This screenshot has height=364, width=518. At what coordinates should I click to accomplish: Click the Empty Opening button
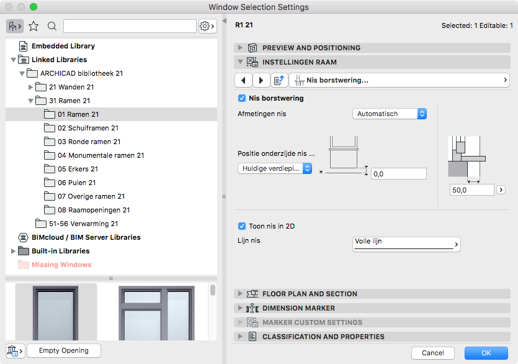(x=64, y=350)
